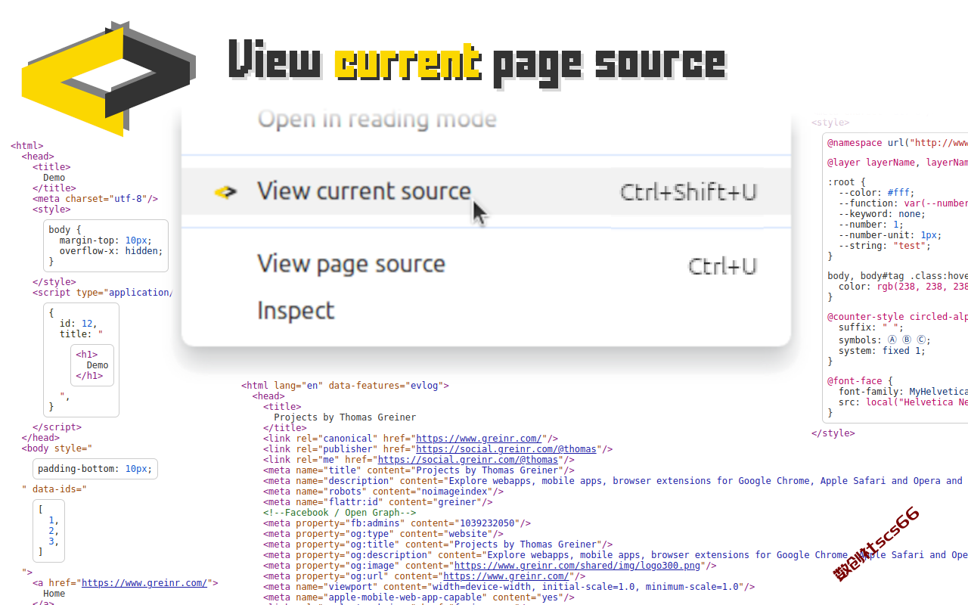
Task: Click "Projects by Thomas Greiner" title text
Action: click(345, 417)
